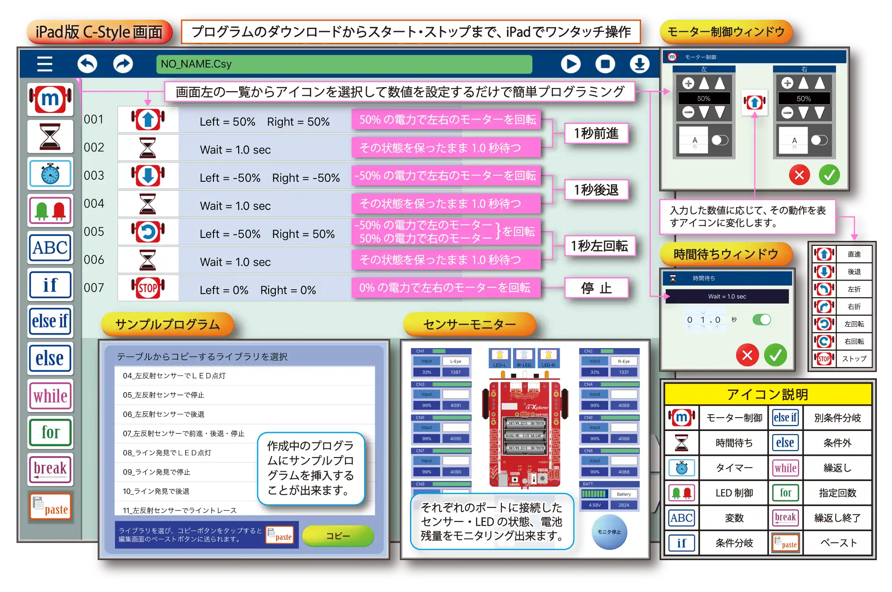Viewport: 892px width, 592px height.
Task: Select the 'for' loop block in the sidebar
Action: [x=50, y=433]
